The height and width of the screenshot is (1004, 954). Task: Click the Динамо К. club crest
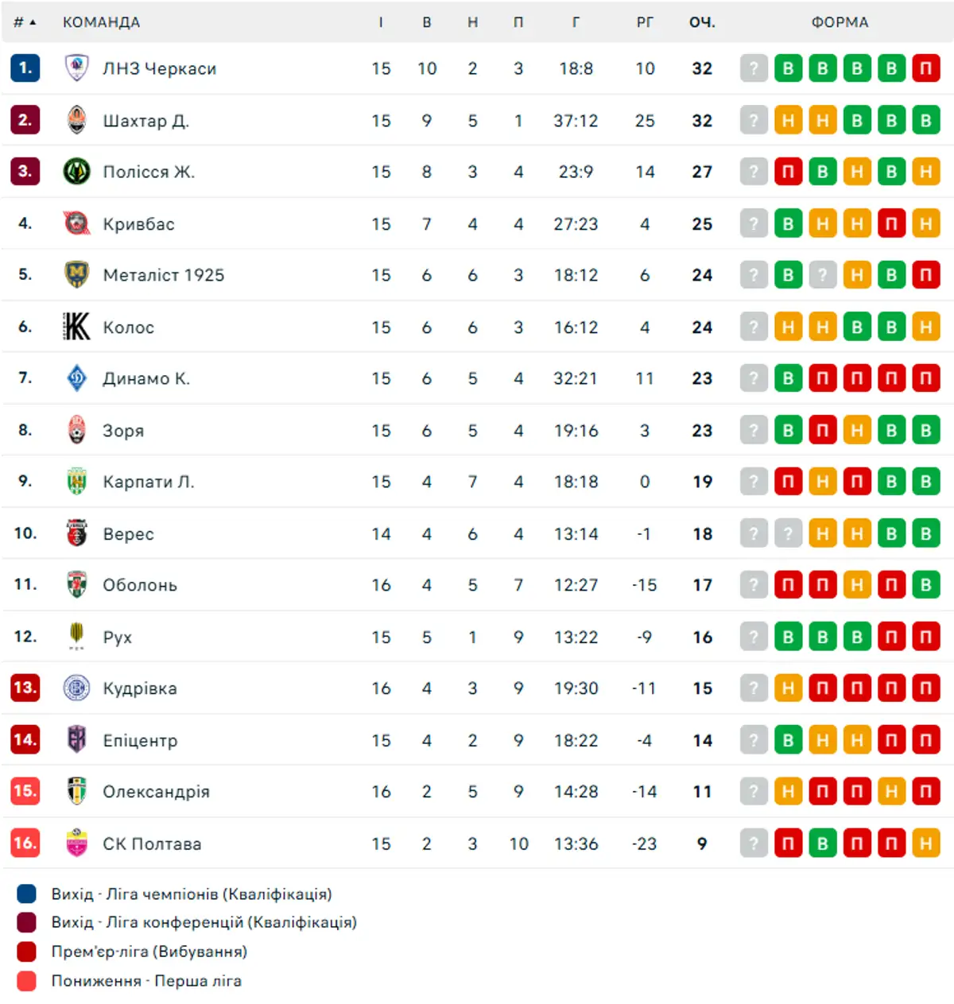[x=76, y=378]
